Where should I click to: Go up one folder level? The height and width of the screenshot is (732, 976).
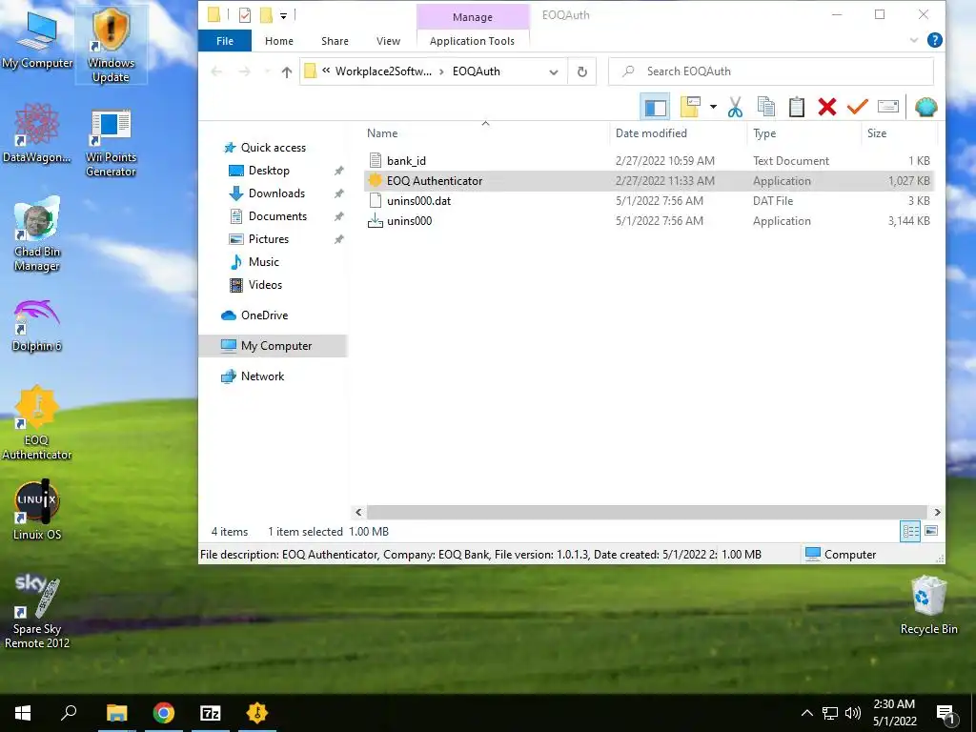[x=286, y=71]
